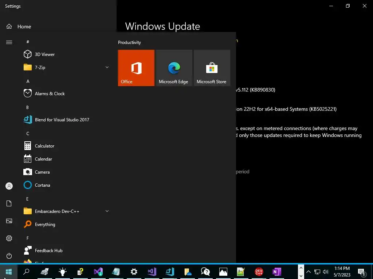Viewport: 373px width, 279px height.
Task: Switch to Settings gear on taskbar
Action: tap(134, 272)
